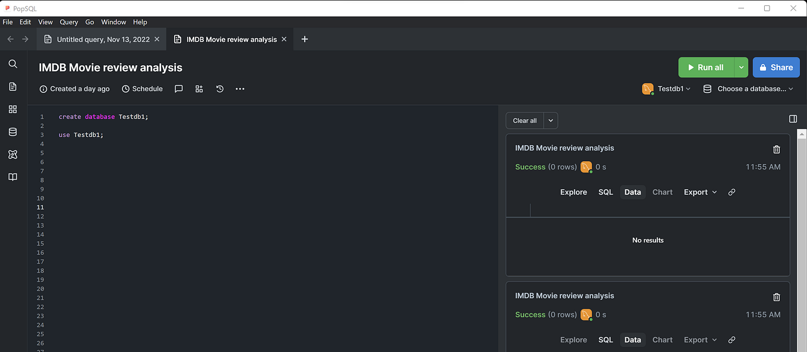Go forward with the right arrow

(25, 39)
